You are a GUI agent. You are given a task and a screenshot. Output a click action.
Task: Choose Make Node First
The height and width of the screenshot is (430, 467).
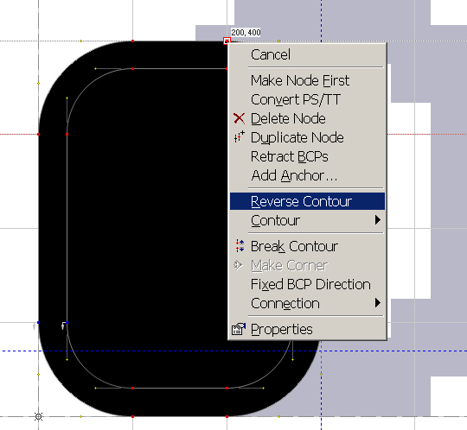click(x=307, y=80)
